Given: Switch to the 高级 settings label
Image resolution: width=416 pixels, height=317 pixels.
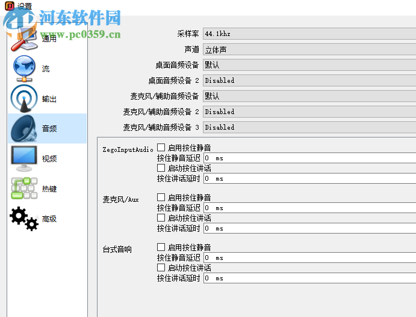Looking at the screenshot, I should 49,219.
